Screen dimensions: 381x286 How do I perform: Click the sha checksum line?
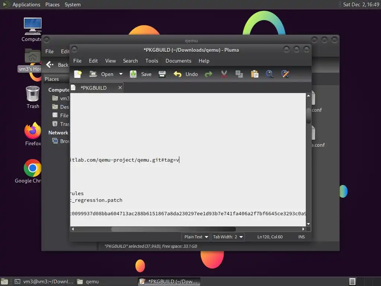pos(188,213)
